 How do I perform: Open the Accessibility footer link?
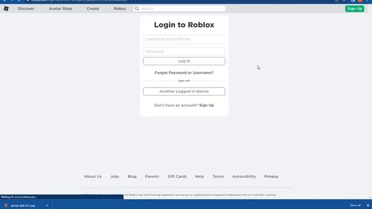click(x=244, y=176)
